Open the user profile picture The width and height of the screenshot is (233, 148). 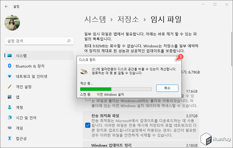(12, 23)
